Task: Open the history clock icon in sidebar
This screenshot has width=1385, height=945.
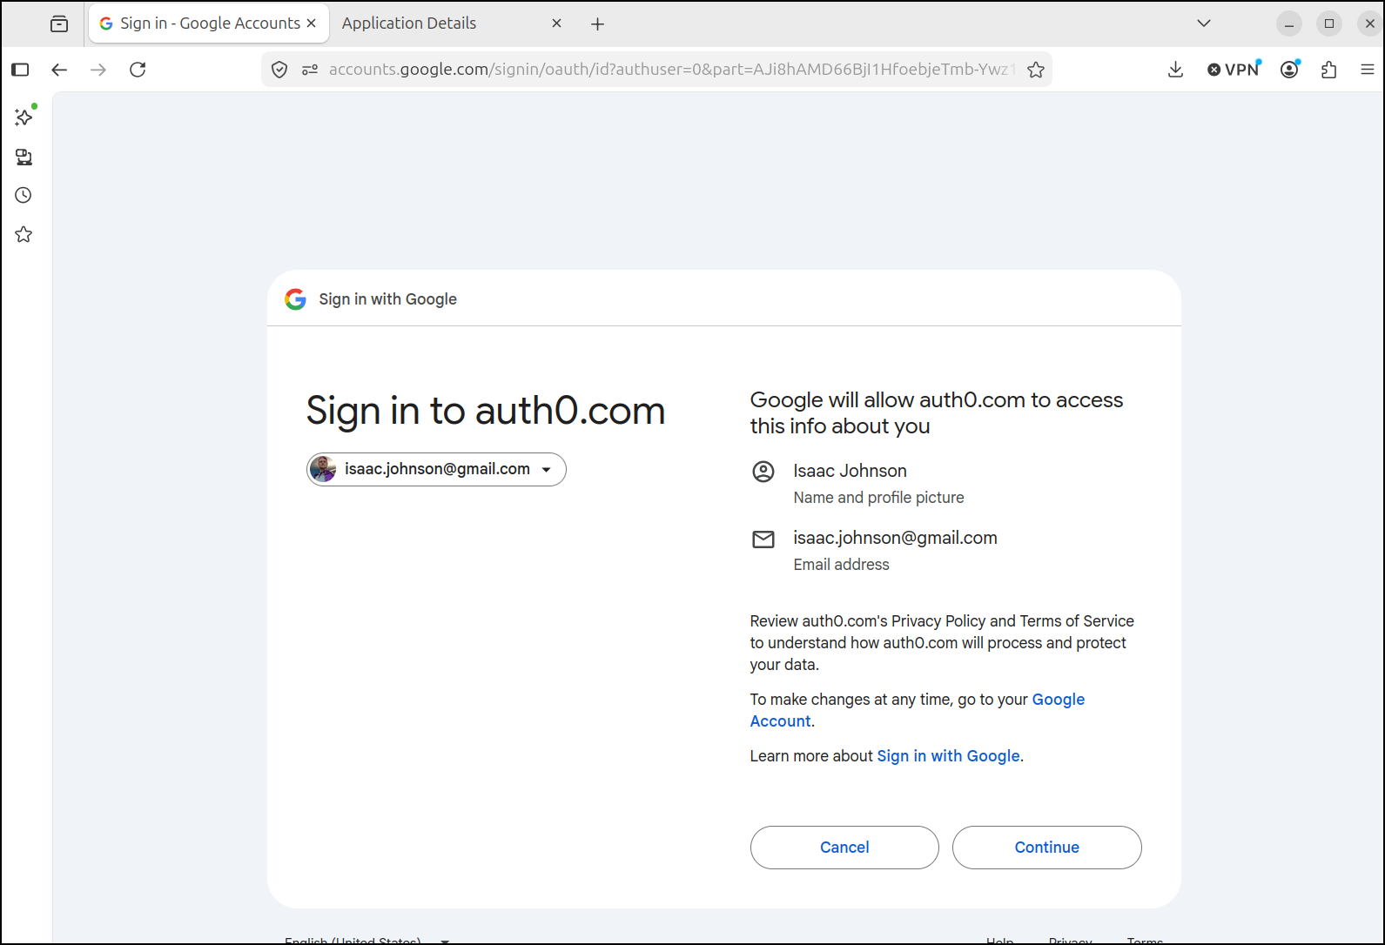Action: pyautogui.click(x=24, y=195)
